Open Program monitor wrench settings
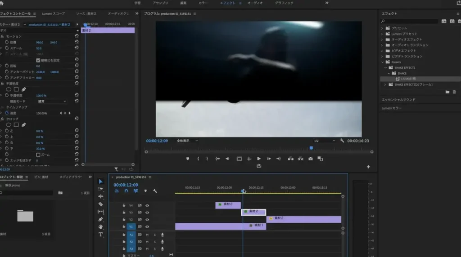The height and width of the screenshot is (257, 461). pos(342,141)
